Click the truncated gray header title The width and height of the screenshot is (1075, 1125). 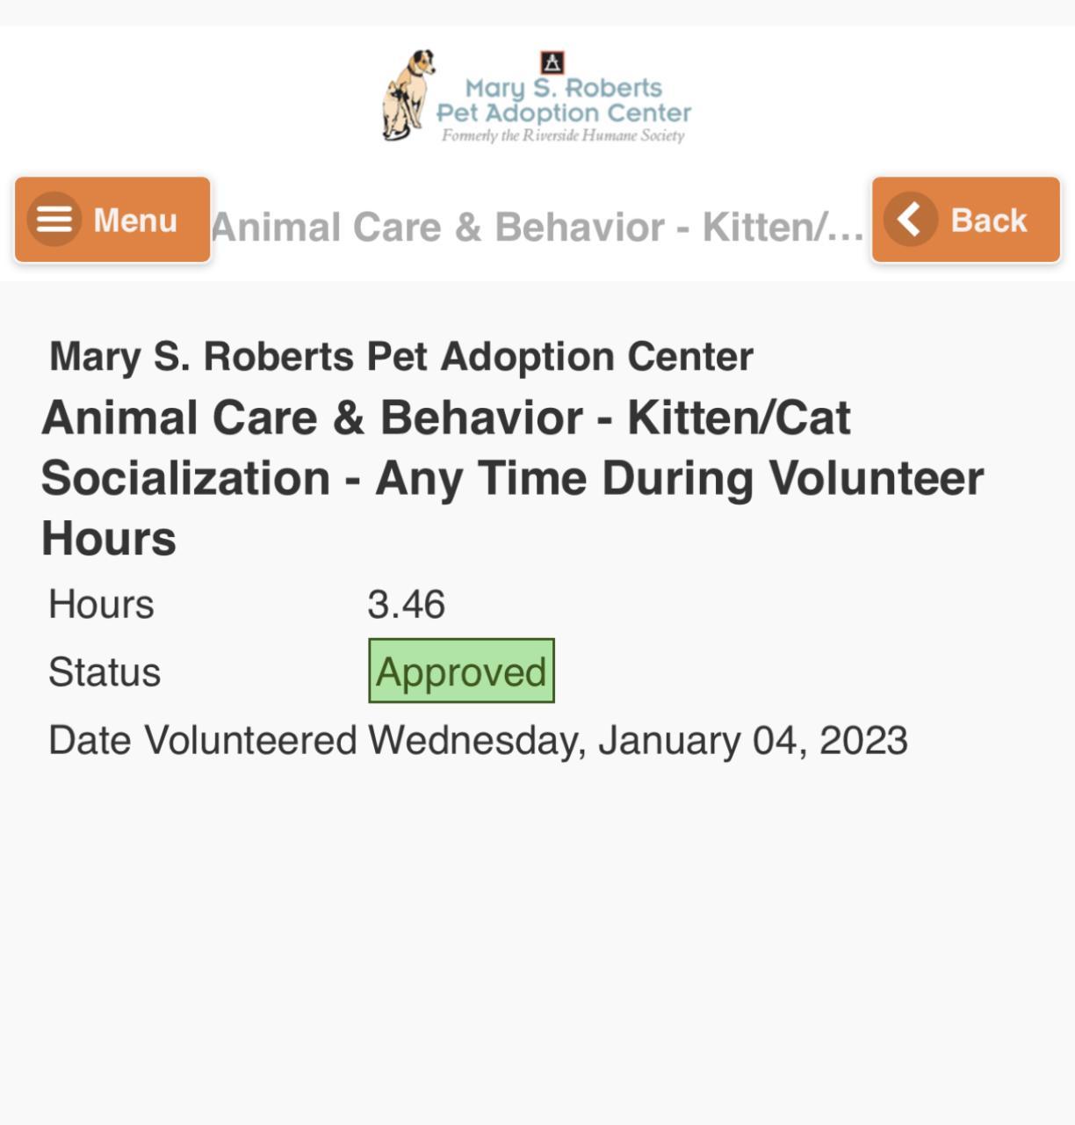[527, 228]
